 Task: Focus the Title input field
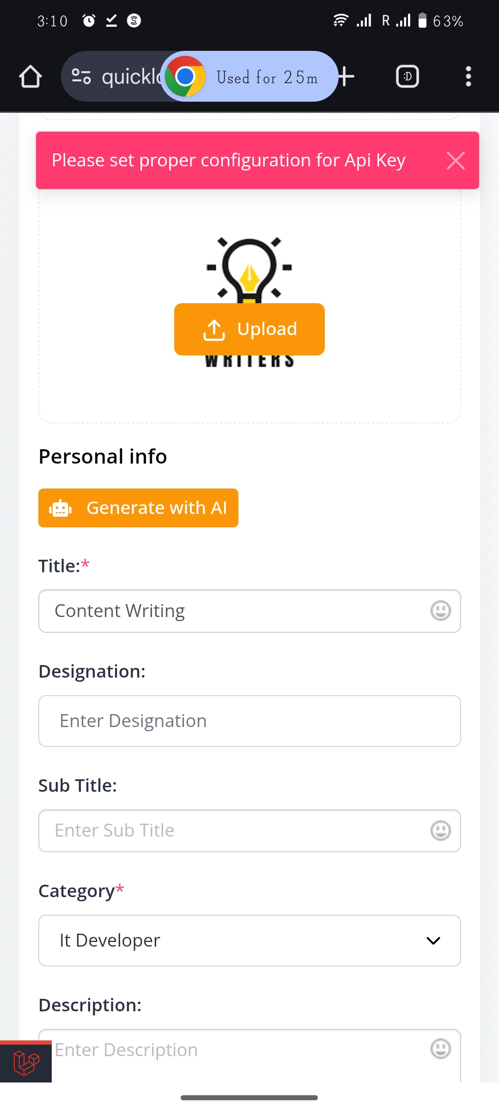click(231, 611)
